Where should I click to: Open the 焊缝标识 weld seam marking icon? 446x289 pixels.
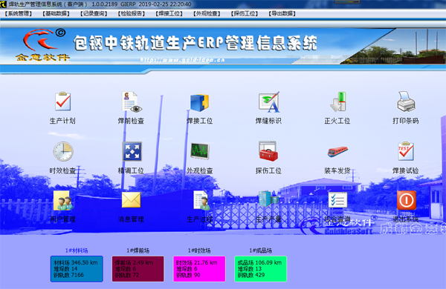[x=269, y=102]
